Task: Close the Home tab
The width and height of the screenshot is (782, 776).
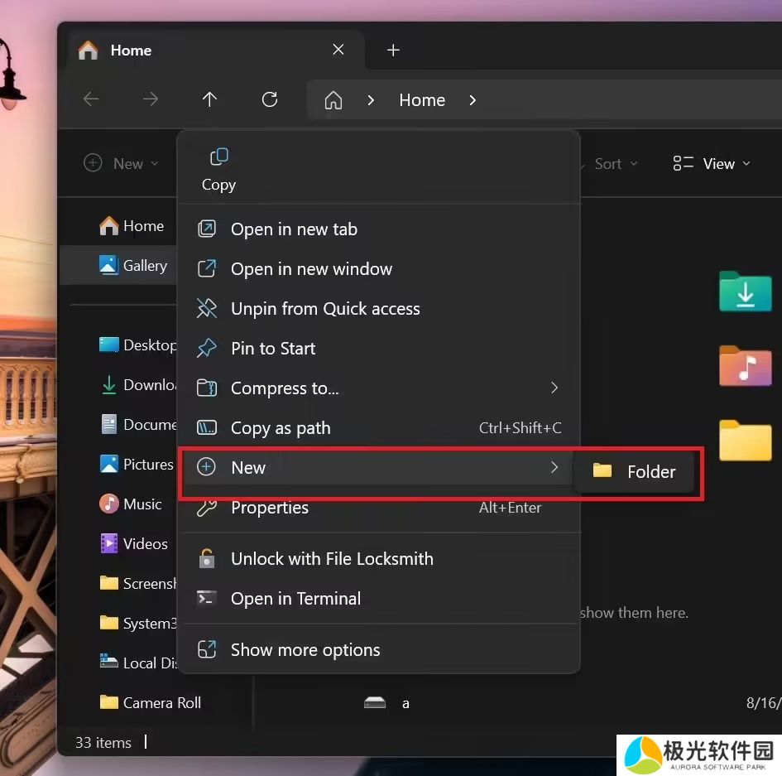Action: (x=338, y=51)
